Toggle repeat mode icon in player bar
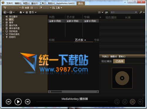The image size is (147, 109). [117, 102]
